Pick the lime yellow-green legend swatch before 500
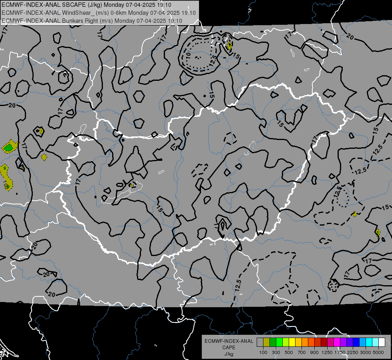 pyautogui.click(x=285, y=342)
